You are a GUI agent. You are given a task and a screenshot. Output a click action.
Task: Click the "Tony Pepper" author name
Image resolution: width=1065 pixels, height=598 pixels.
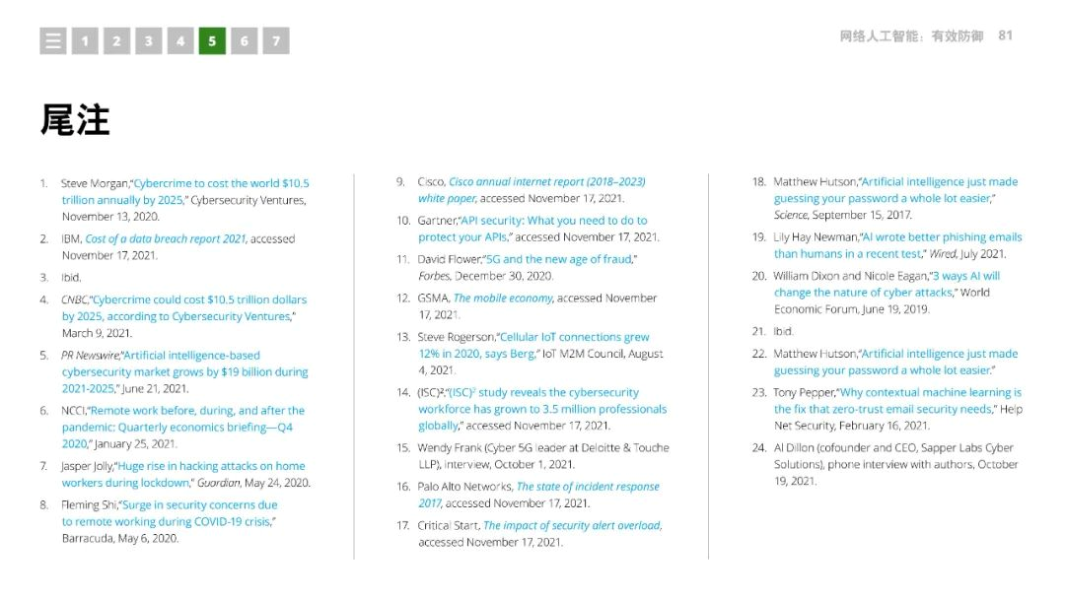coord(805,392)
